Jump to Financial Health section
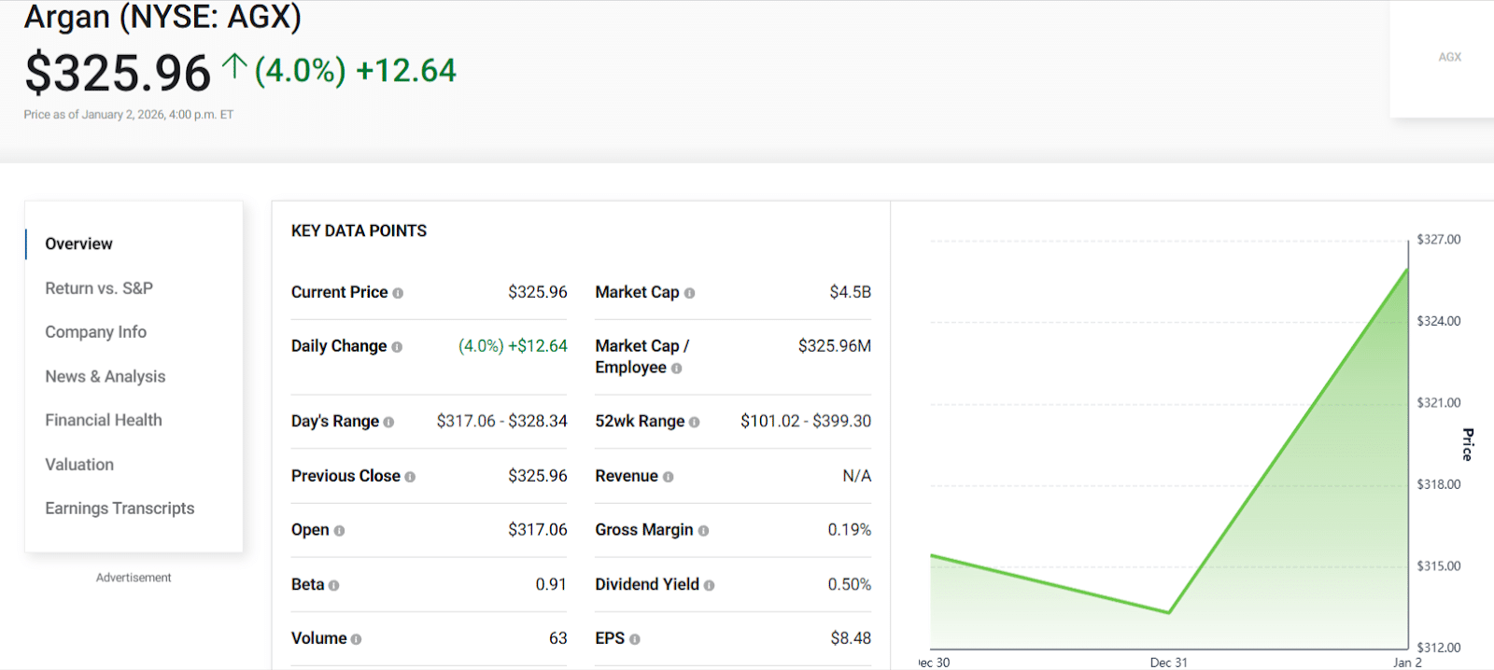1494x670 pixels. point(104,420)
